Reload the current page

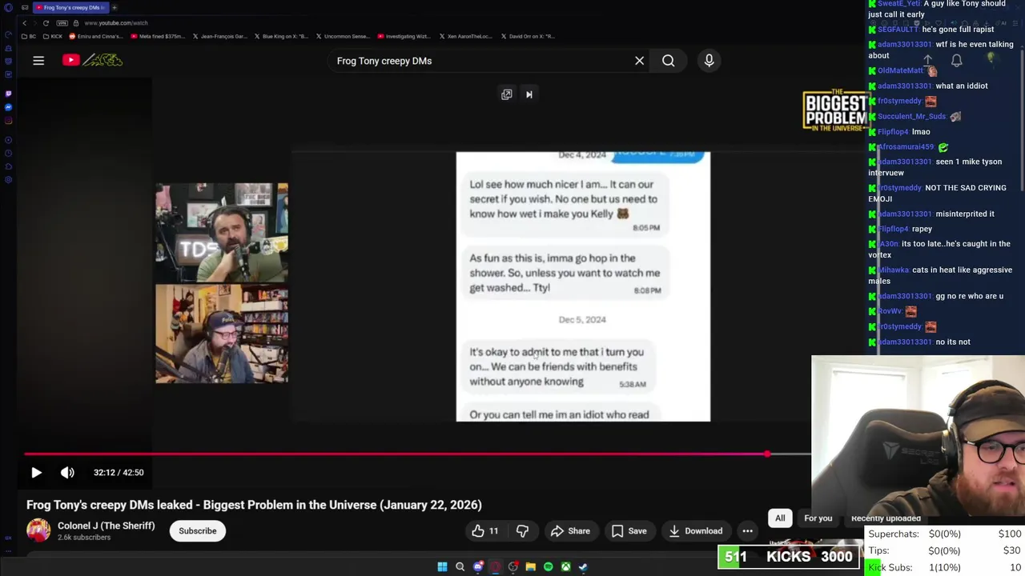(46, 23)
